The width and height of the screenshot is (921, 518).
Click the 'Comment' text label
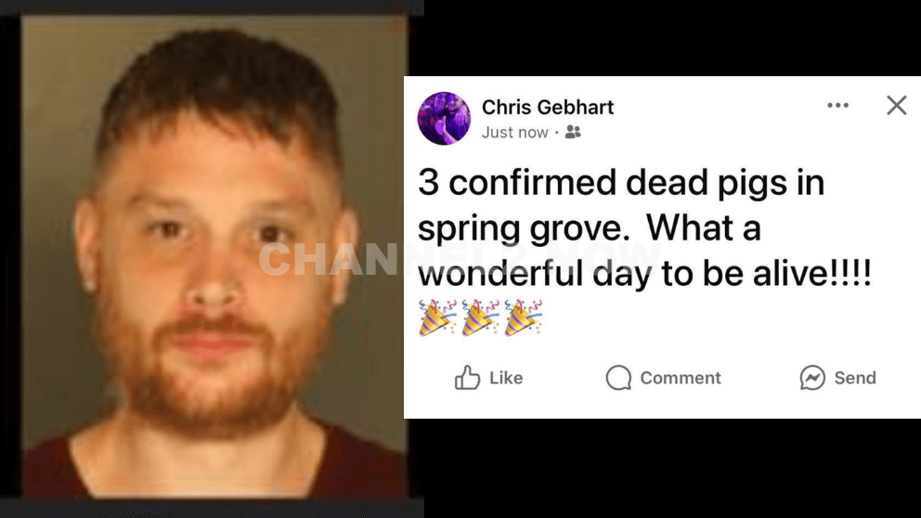681,378
